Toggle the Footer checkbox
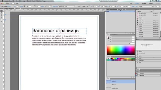Screen dimensions: 161x90 pos(82,6)
